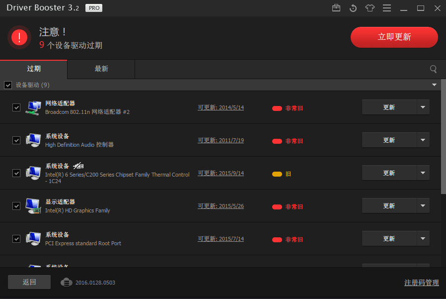Uncheck the High Definition Audio checkbox
446x299 pixels.
point(16,140)
